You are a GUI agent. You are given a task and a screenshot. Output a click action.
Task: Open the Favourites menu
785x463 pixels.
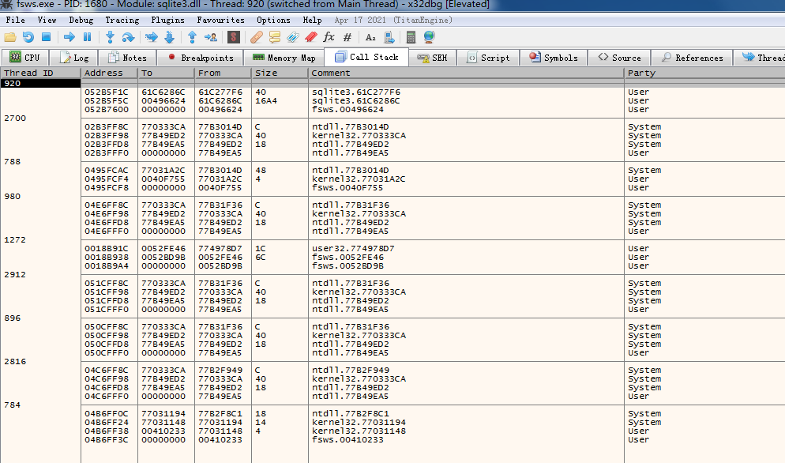pos(220,20)
